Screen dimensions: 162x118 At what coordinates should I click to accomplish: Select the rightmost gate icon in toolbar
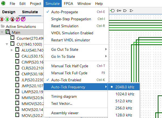tap(131, 11)
